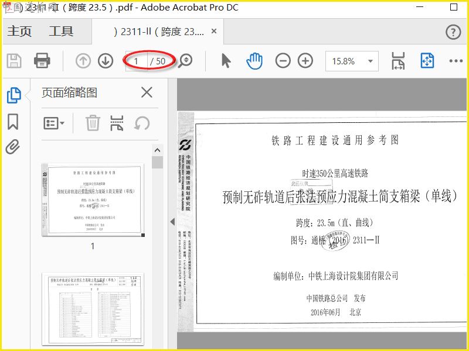
Task: Toggle page thumbnails panel icon
Action: pos(13,95)
